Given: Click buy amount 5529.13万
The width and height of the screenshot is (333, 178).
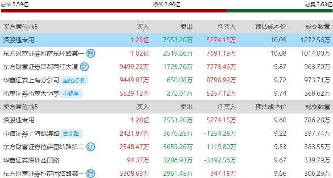Looking at the screenshot, I should pyautogui.click(x=134, y=93).
